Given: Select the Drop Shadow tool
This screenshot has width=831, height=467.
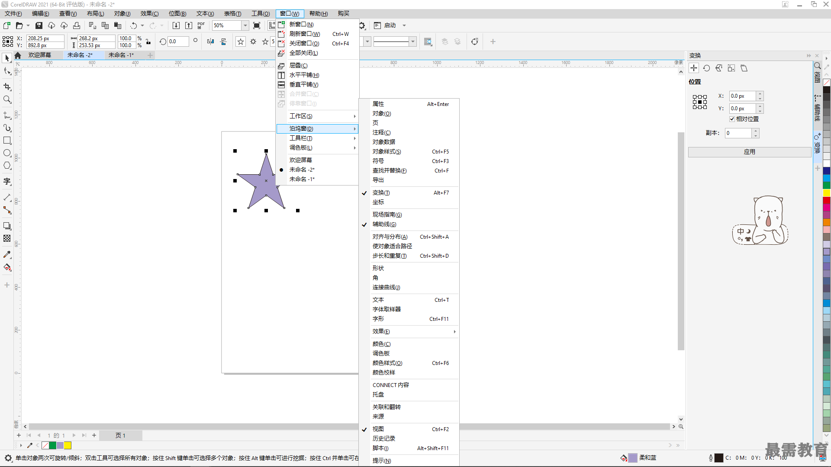Looking at the screenshot, I should pos(7,226).
